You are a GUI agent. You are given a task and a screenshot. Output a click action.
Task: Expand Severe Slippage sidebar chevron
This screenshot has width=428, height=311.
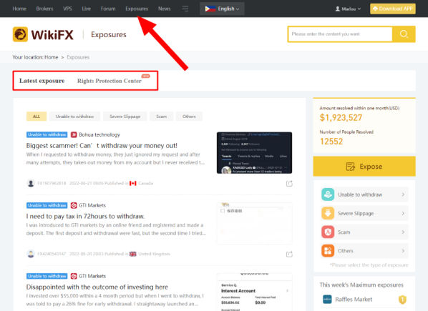403,214
